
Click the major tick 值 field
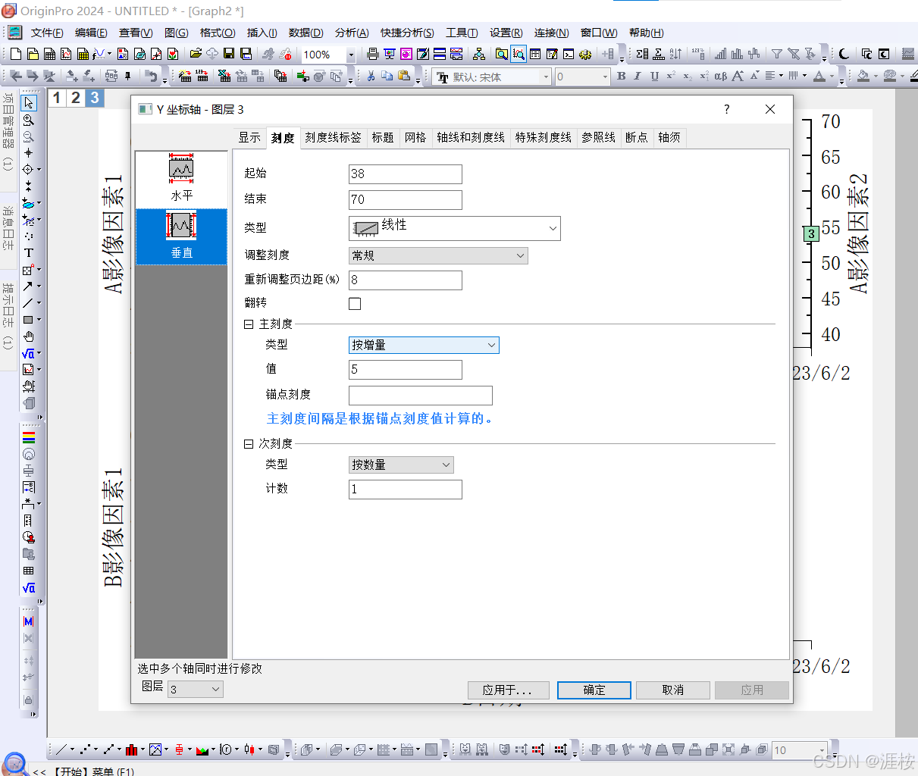(x=406, y=369)
